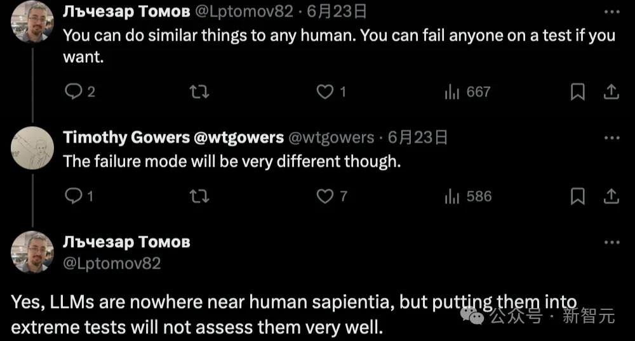The image size is (635, 341).
Task: Bookmark Lptomov82's first tweet
Action: pos(577,93)
